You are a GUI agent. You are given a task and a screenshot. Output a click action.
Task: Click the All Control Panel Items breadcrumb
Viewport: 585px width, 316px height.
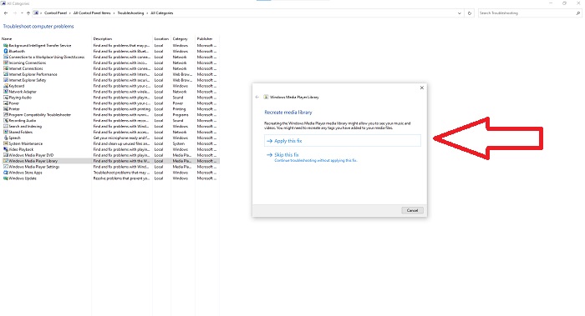pyautogui.click(x=92, y=13)
